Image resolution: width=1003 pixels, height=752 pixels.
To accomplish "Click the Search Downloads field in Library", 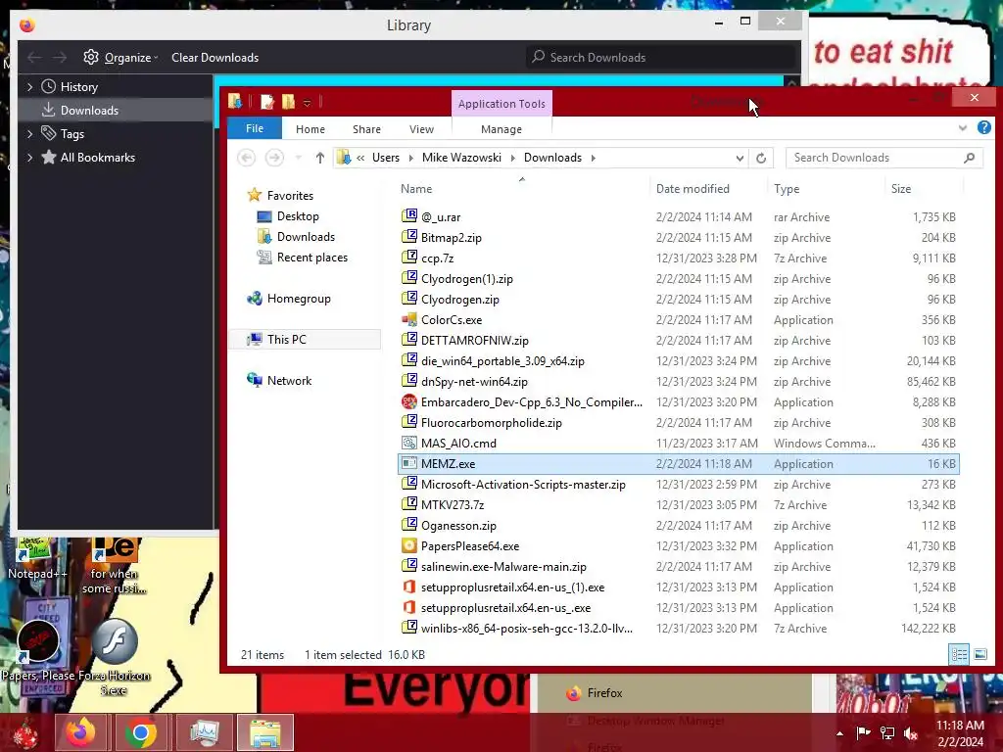I will (660, 58).
